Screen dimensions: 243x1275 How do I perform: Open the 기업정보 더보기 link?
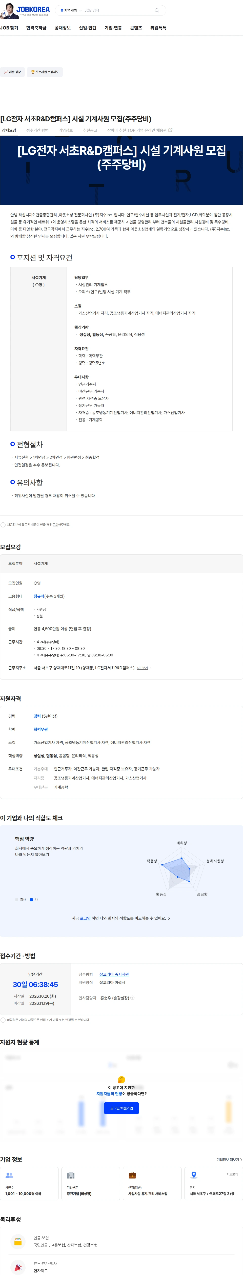click(229, 1160)
